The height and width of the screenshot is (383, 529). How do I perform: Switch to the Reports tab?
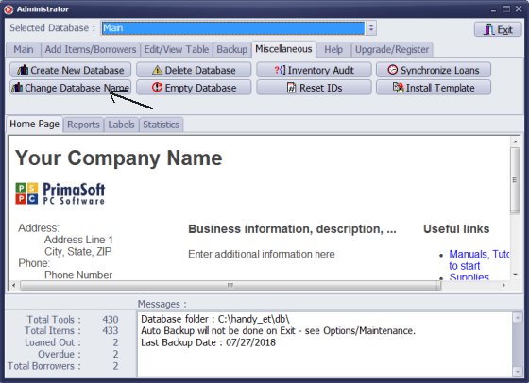tap(83, 125)
